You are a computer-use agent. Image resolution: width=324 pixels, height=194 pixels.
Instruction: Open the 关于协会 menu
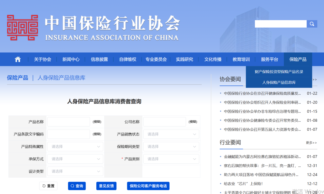point(43,59)
